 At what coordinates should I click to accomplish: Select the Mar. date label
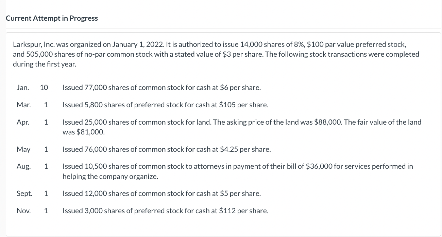[23, 105]
